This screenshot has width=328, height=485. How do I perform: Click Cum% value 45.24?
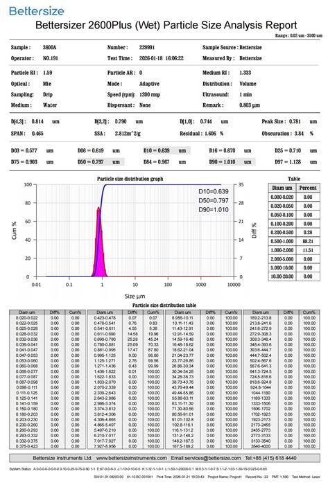153,339
